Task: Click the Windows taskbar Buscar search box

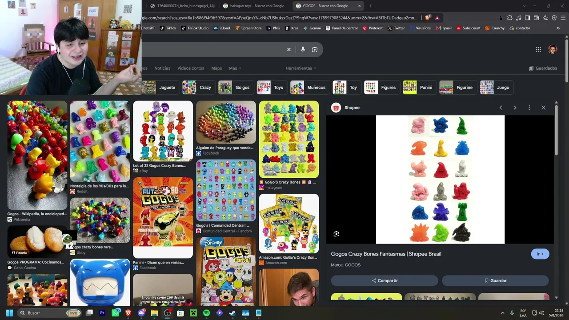Action: 50,313
